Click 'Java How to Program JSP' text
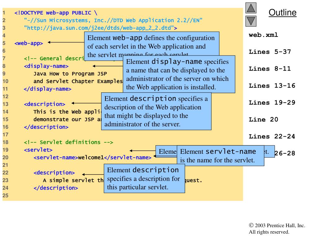Viewport: 317px width, 238px height. (70, 74)
